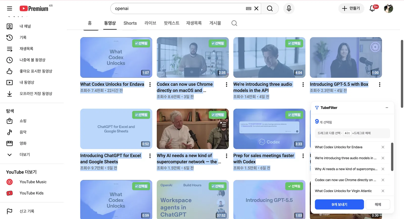Viewport: 404px width, 219px height.
Task: Toggle 선택됨 badge on Introducing GPT-5.5 1:03 video
Action: coord(294,186)
